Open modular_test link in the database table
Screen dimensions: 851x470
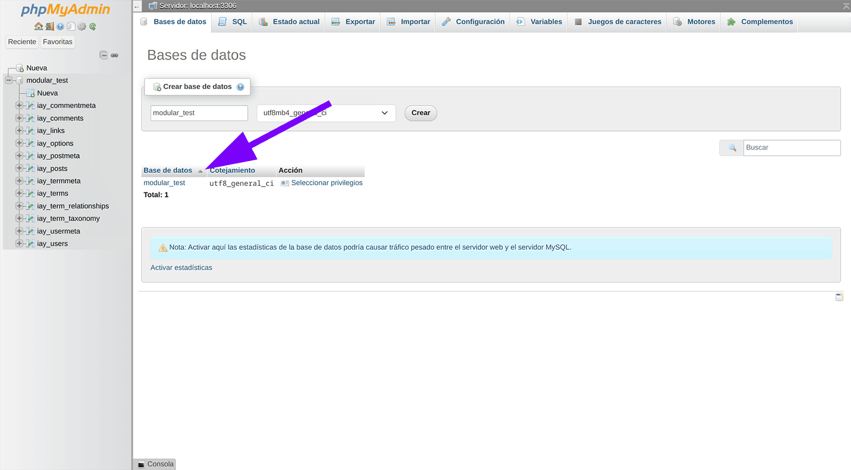pos(164,183)
